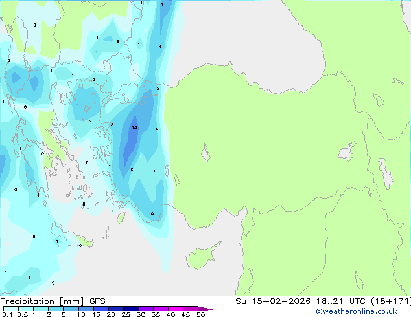The width and height of the screenshot is (411, 317).
Task: Pick the legend color between 2 and 5
Action: coord(56,309)
